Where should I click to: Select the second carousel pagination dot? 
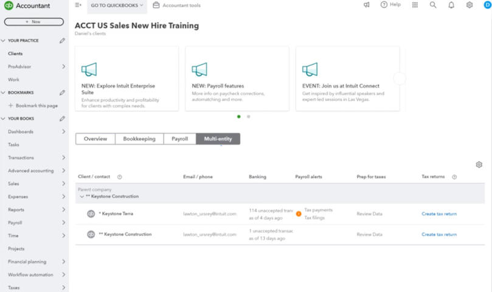pyautogui.click(x=248, y=116)
